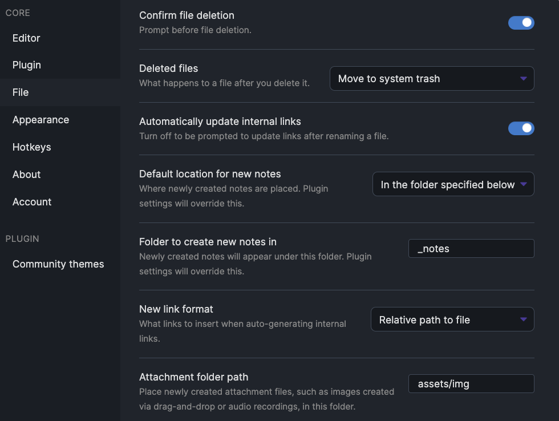
Task: Open Community themes under Plugin
Action: click(58, 264)
